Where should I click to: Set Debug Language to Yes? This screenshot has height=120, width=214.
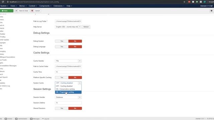[62, 47]
